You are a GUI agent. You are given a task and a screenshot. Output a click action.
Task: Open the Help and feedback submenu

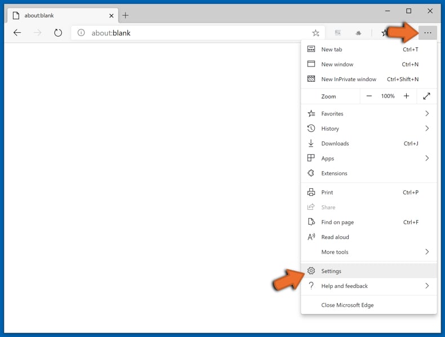pyautogui.click(x=426, y=286)
